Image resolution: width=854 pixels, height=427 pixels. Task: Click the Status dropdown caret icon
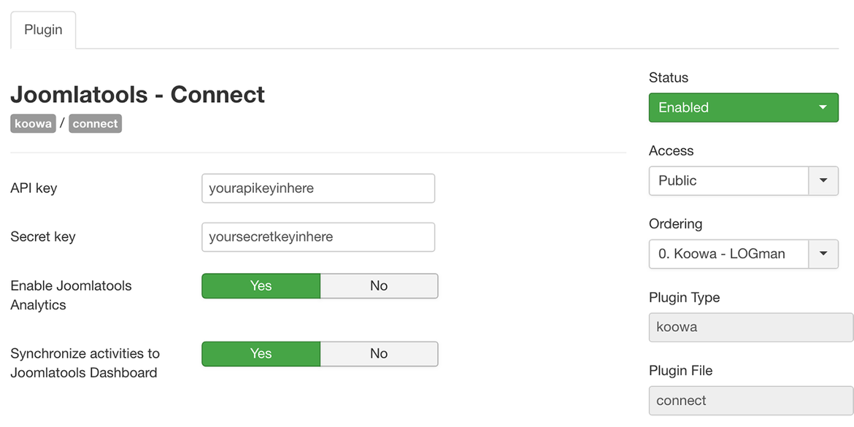[823, 107]
